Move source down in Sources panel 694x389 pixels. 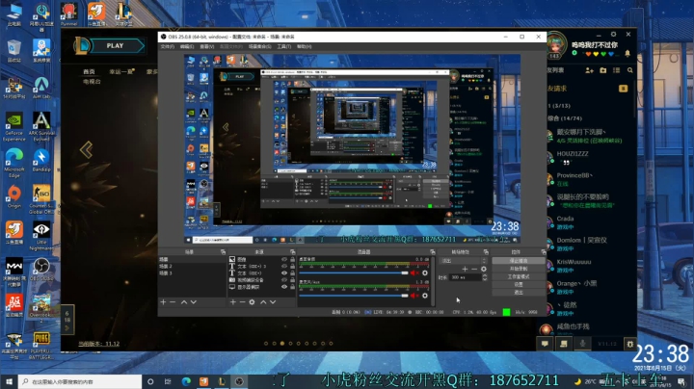[x=273, y=302]
